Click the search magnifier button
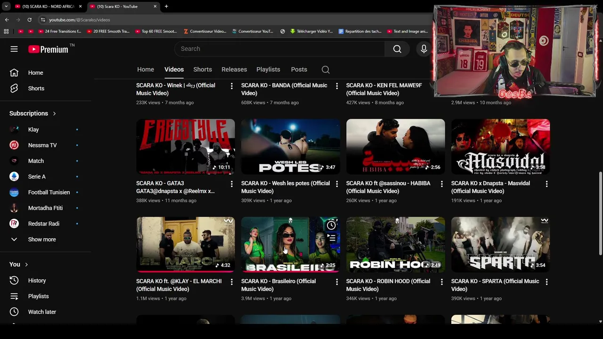The width and height of the screenshot is (603, 339). click(397, 49)
